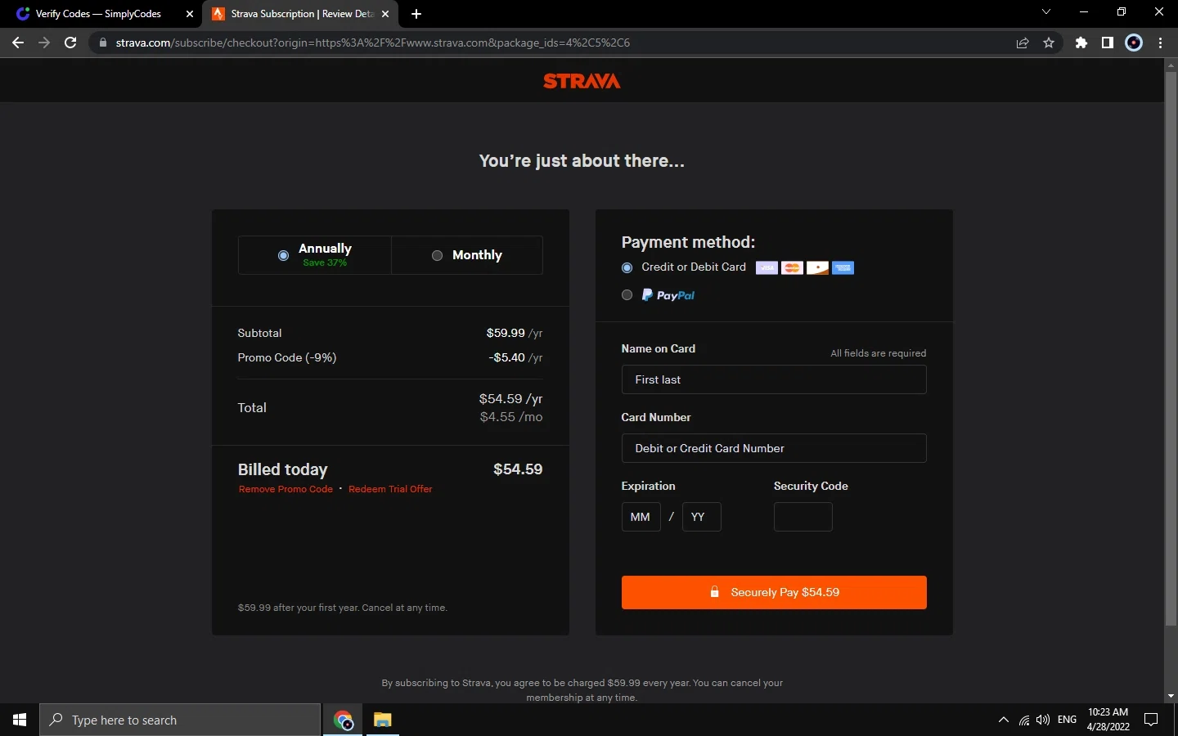Click the browser address bar URL
This screenshot has height=736, width=1178.
click(373, 43)
